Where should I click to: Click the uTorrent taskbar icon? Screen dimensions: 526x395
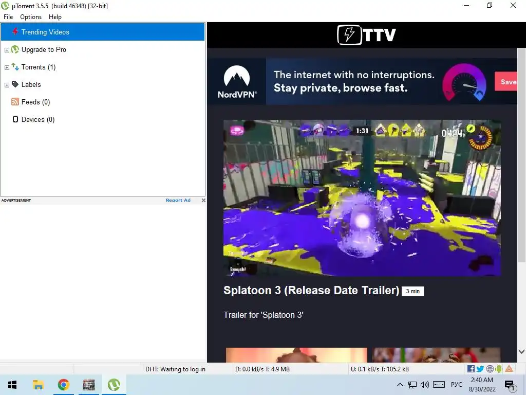click(114, 385)
